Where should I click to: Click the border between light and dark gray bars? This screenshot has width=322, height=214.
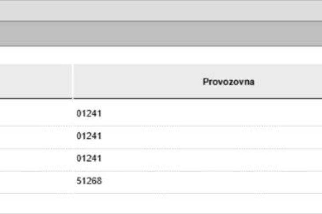coord(161,21)
